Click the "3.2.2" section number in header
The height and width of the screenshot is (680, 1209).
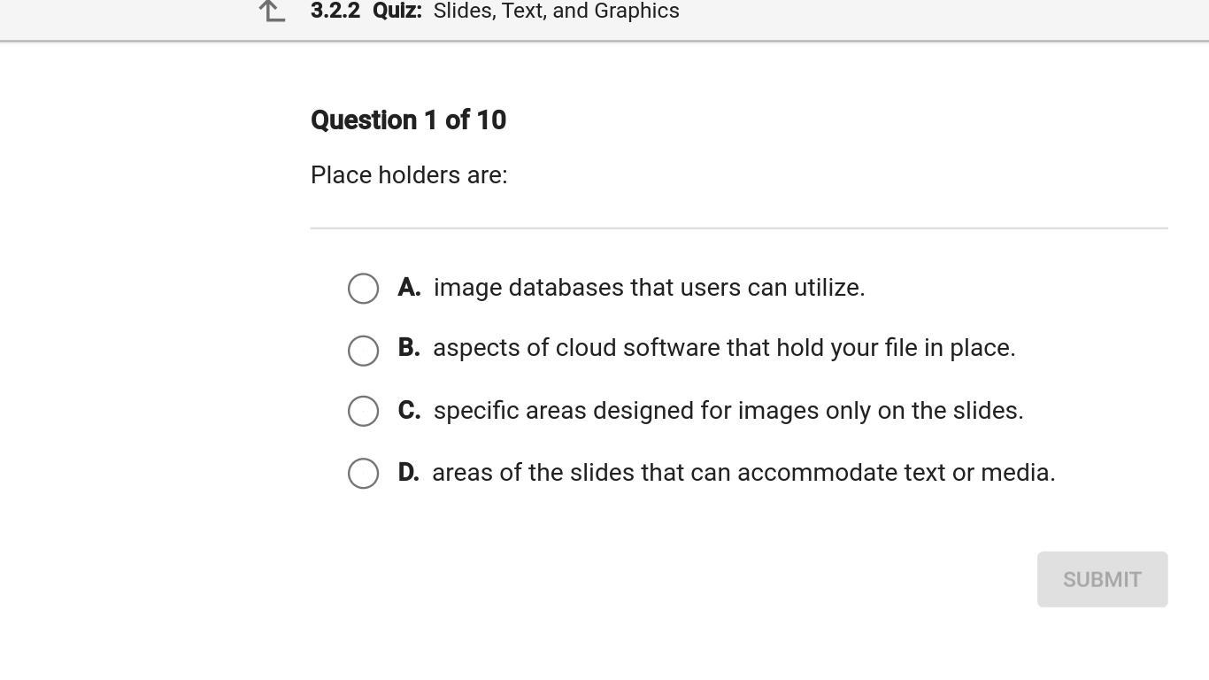coord(335,12)
